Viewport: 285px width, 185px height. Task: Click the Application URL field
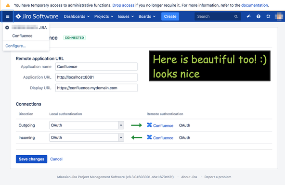pyautogui.click(x=96, y=77)
